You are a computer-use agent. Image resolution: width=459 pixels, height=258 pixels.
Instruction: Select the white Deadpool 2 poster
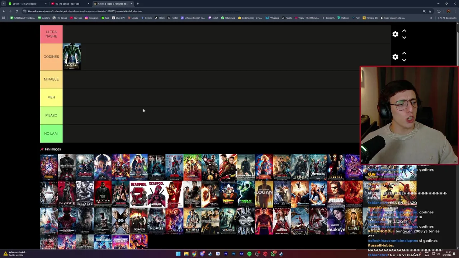coord(138,194)
